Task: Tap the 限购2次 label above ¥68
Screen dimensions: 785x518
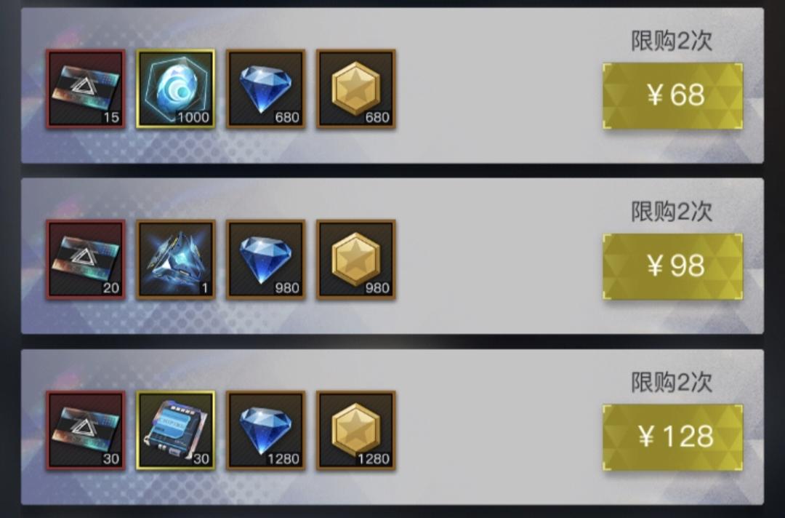Action: [x=672, y=41]
